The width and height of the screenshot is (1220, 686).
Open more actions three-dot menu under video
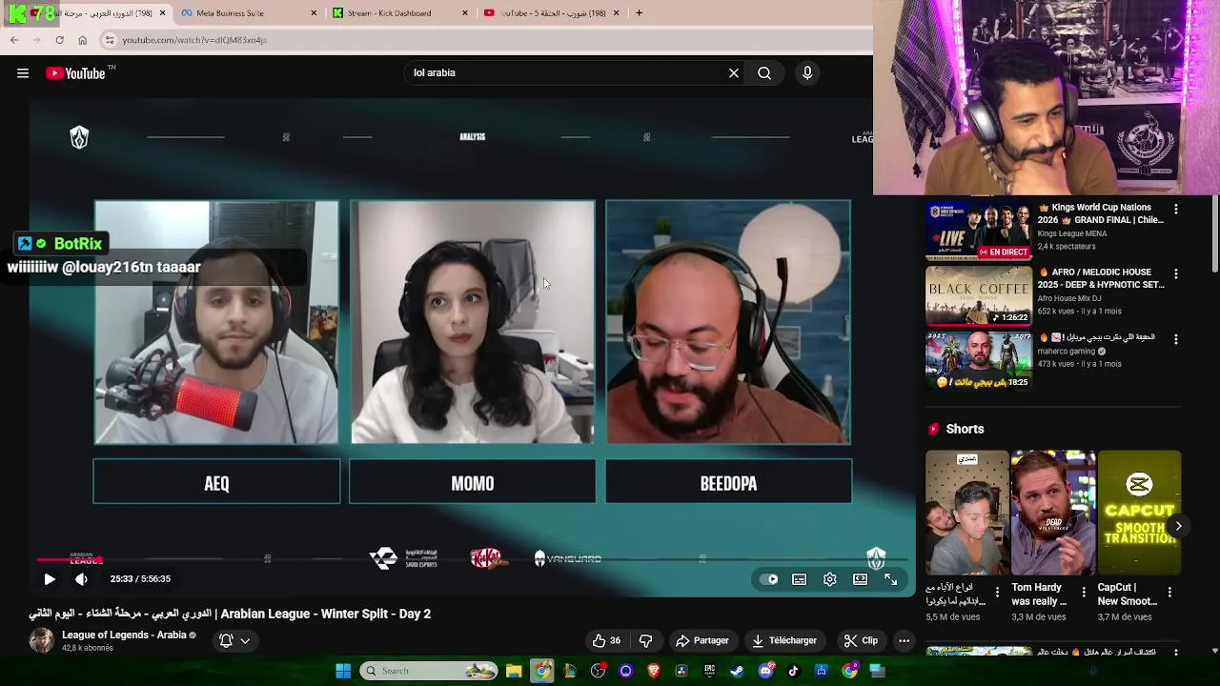[904, 641]
